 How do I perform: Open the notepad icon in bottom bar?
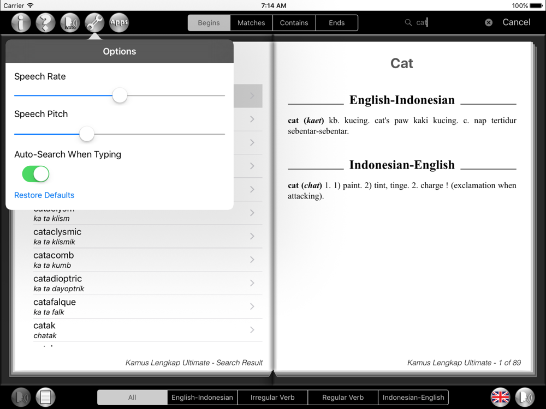click(x=46, y=397)
